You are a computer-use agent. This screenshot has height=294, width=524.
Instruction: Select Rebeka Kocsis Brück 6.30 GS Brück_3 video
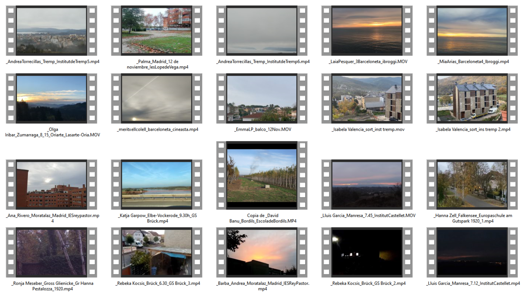pos(156,253)
